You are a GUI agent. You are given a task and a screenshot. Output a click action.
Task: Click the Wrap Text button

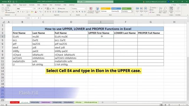click(x=61, y=9)
